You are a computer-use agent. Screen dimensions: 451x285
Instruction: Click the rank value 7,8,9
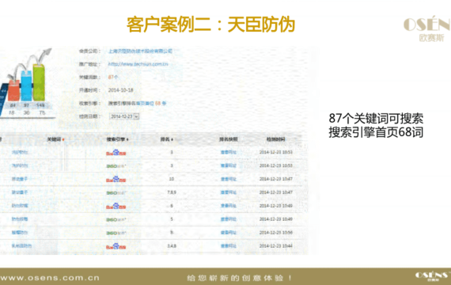[172, 192]
